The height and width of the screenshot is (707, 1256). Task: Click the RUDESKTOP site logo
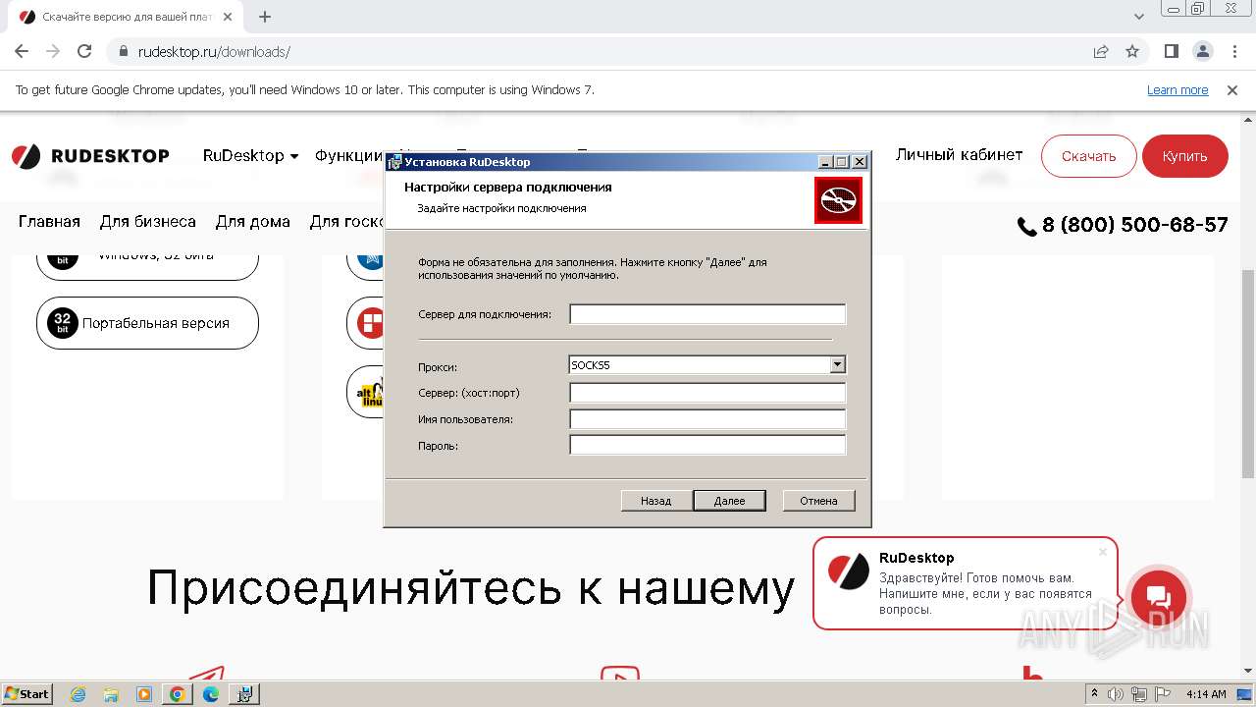tap(90, 156)
